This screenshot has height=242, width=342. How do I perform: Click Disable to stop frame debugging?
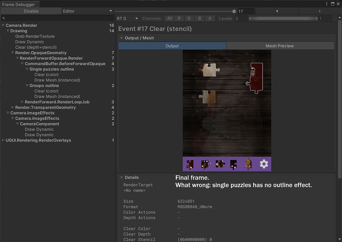pyautogui.click(x=31, y=11)
